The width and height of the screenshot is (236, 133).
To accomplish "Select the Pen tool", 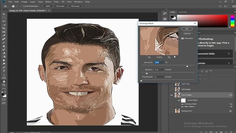I will pos(4,67).
